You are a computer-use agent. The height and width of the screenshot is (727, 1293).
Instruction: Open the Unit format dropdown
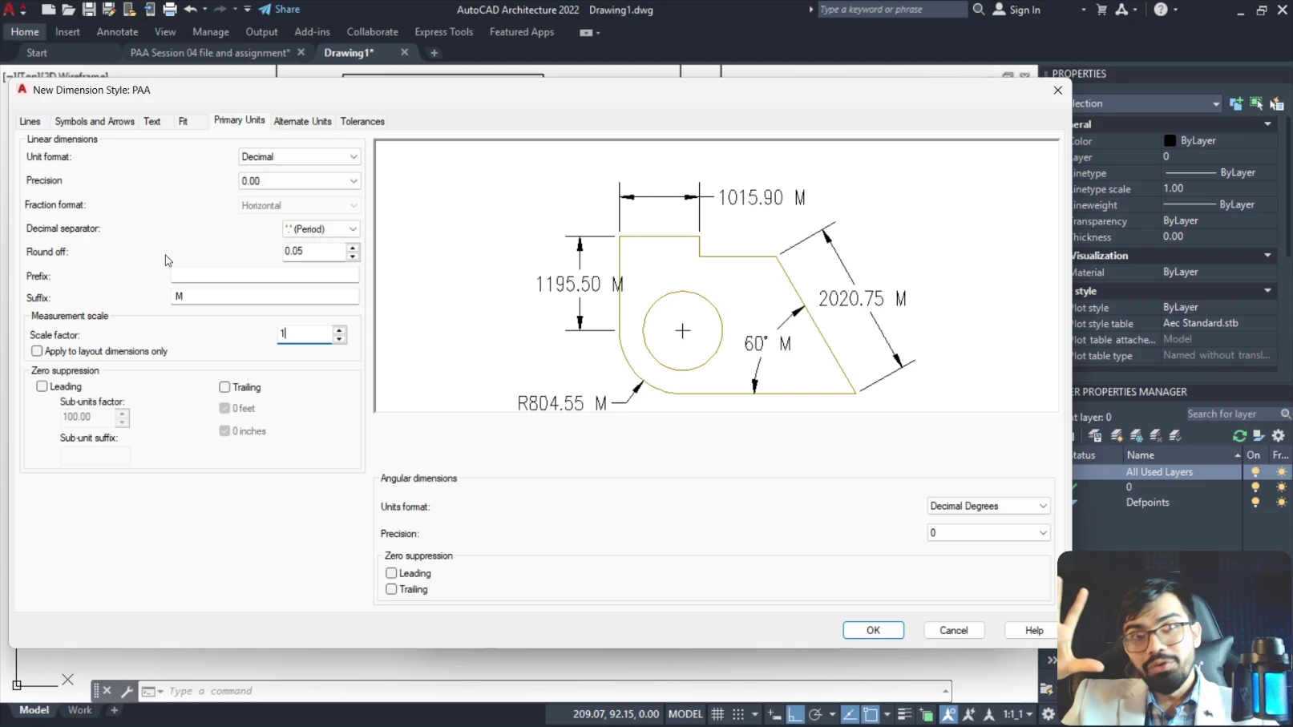point(299,157)
